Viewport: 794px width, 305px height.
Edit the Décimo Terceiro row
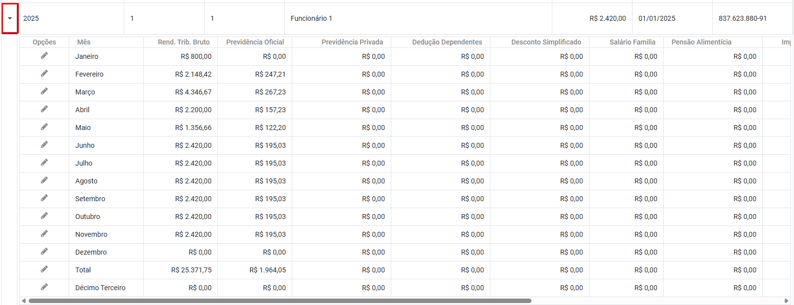tap(44, 287)
